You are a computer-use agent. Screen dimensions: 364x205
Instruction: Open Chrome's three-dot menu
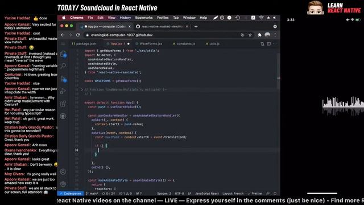click(275, 35)
